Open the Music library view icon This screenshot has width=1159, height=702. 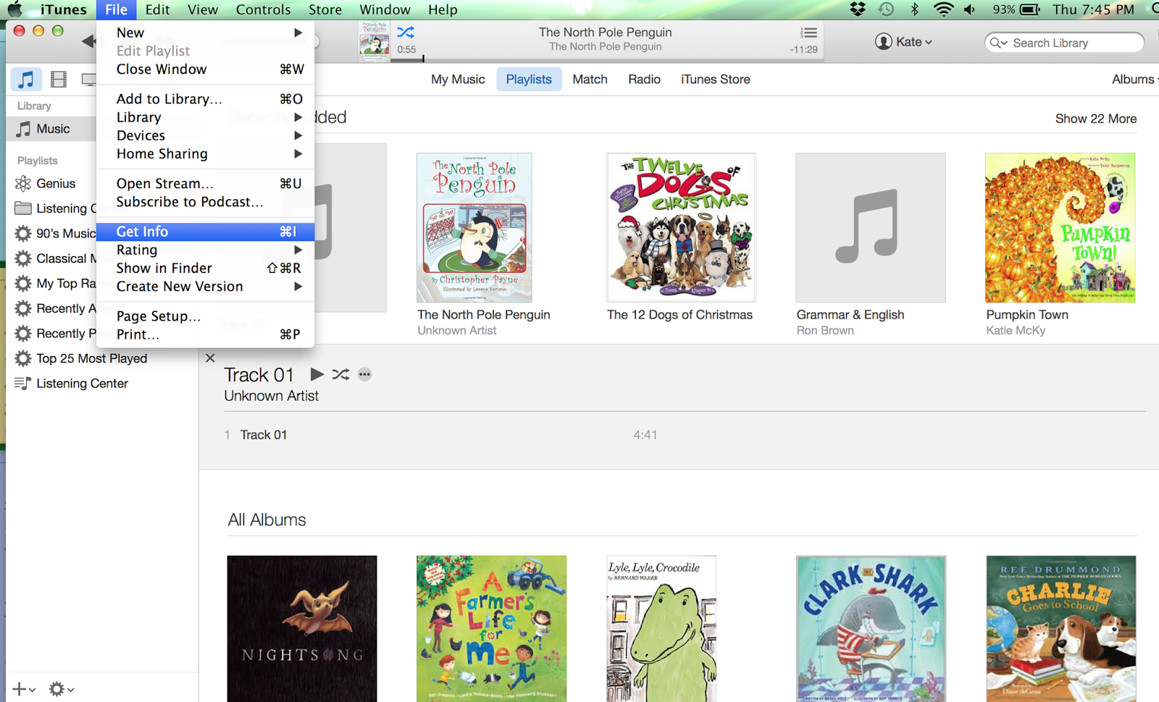pos(26,79)
